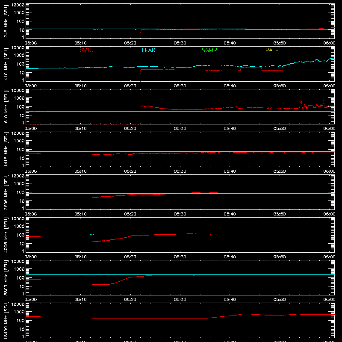Click the 10 tick of 410 MHz plot

pos(22,73)
